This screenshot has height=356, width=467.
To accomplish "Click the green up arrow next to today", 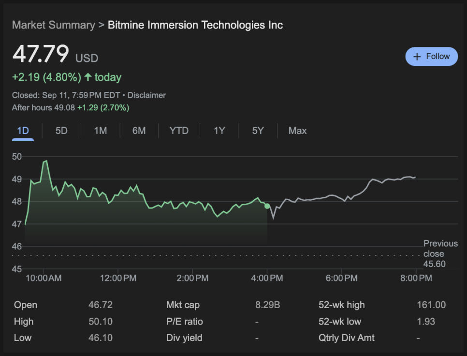I will [88, 77].
